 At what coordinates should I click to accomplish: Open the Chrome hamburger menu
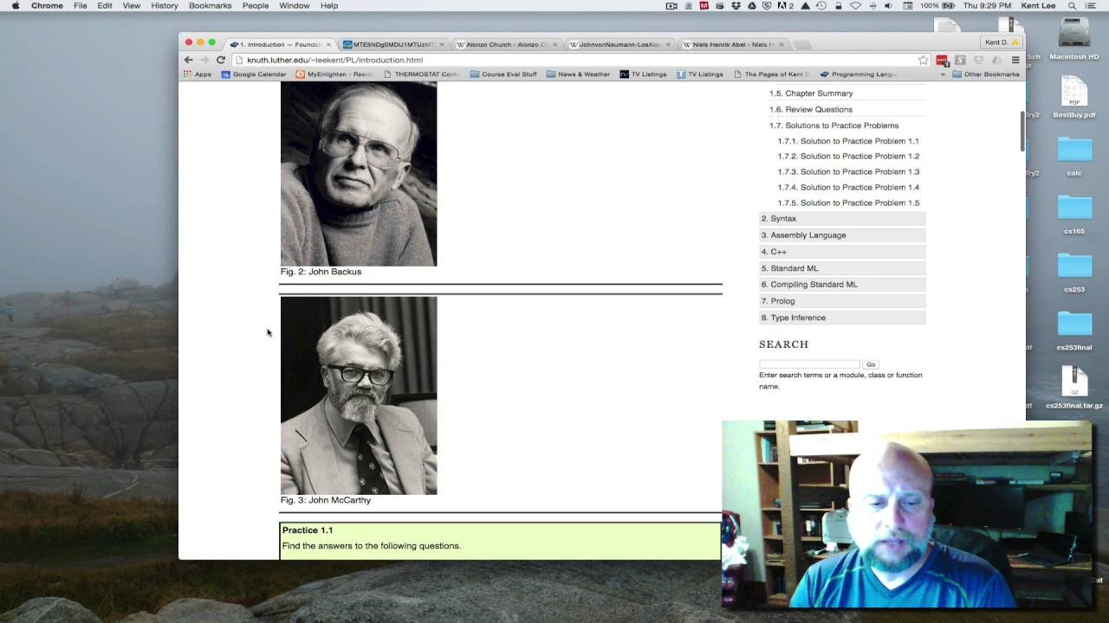(x=1015, y=60)
